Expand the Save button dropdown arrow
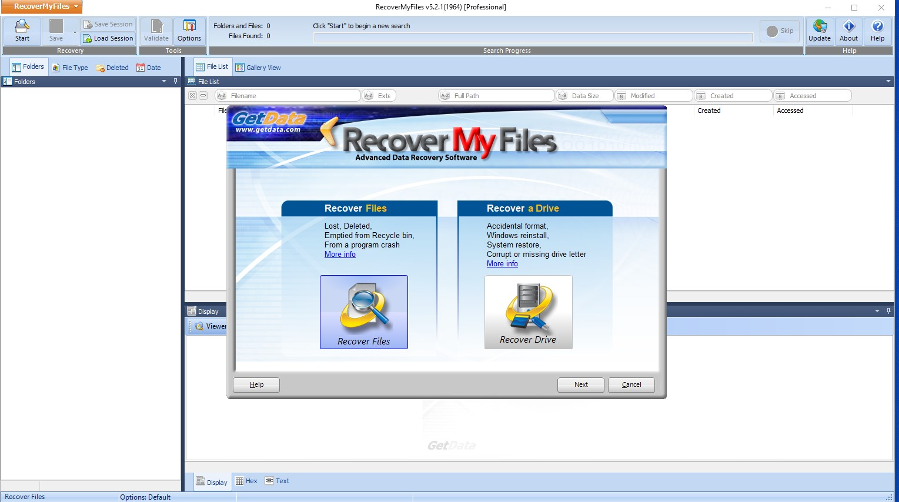 (75, 32)
